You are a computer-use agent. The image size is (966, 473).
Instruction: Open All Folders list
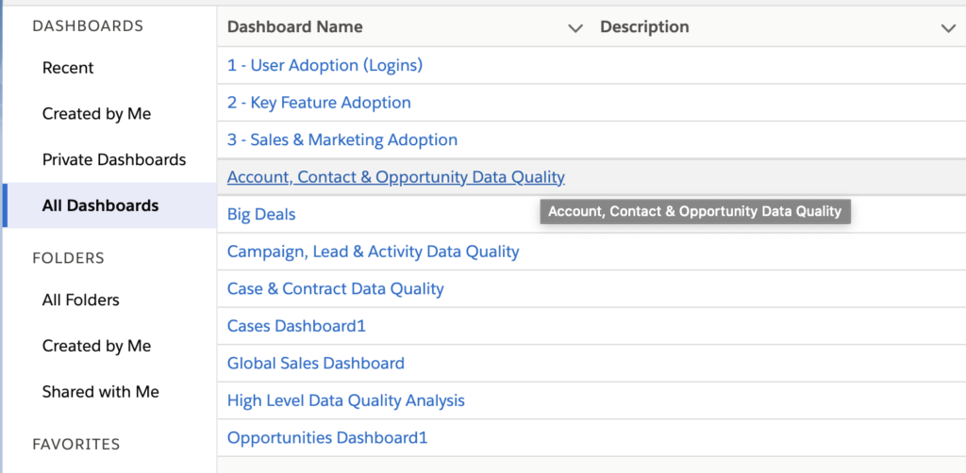(81, 301)
